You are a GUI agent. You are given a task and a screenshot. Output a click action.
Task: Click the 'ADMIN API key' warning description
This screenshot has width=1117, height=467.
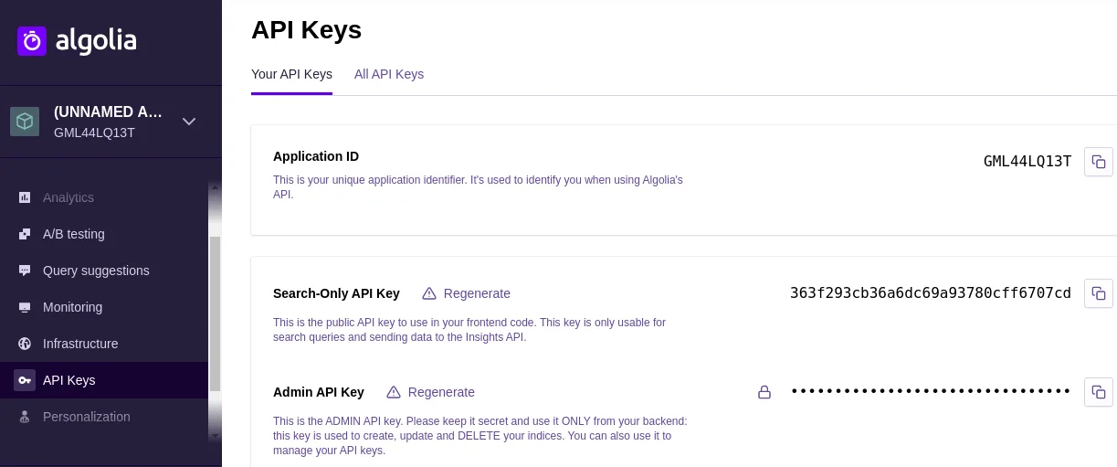pos(480,436)
